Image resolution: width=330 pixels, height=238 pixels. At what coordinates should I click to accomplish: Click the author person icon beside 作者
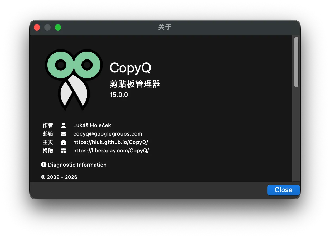[63, 125]
